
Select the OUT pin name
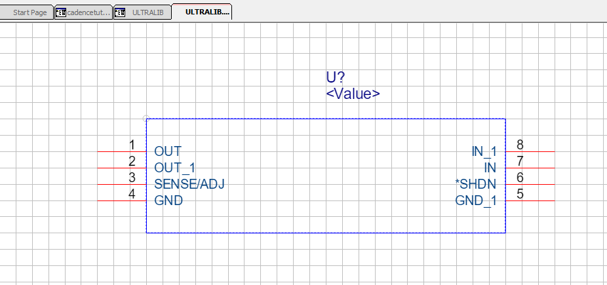pyautogui.click(x=168, y=151)
